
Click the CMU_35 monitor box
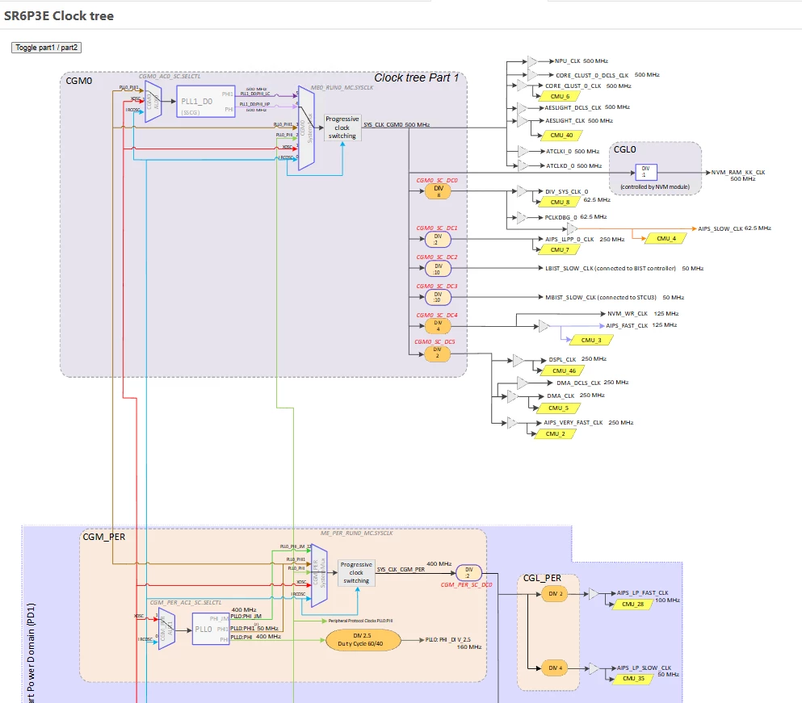point(634,679)
